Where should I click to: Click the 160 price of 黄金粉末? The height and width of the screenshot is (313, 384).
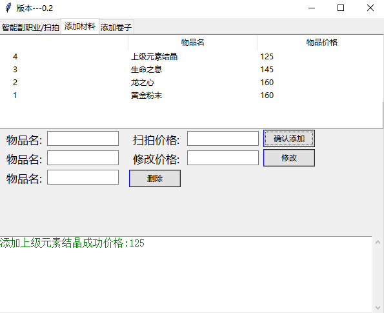coord(267,96)
